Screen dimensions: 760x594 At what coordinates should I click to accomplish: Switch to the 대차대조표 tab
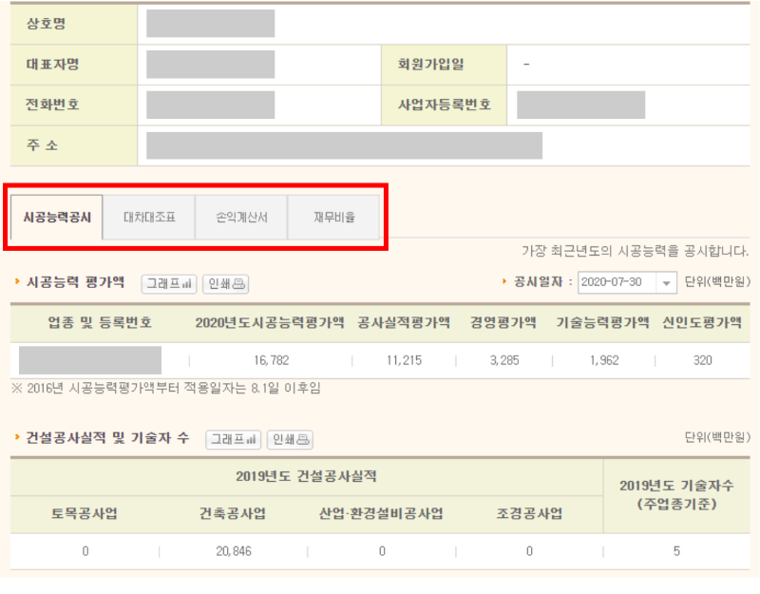149,217
